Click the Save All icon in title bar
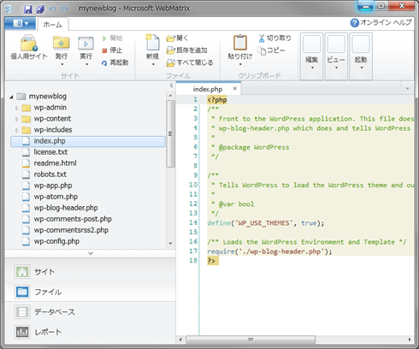Screen dimensions: 419x349 click(40, 9)
